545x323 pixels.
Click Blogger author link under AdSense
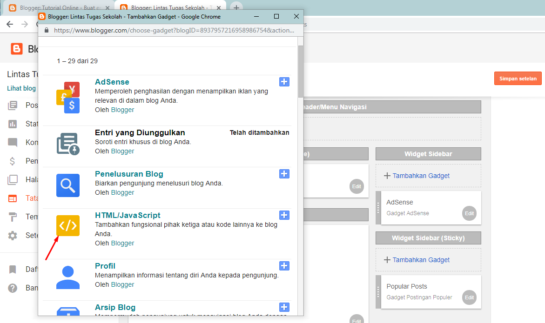point(122,110)
